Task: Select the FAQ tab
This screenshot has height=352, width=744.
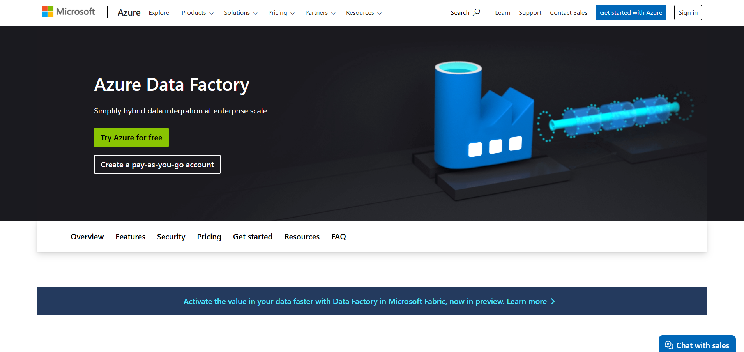Action: click(x=339, y=237)
